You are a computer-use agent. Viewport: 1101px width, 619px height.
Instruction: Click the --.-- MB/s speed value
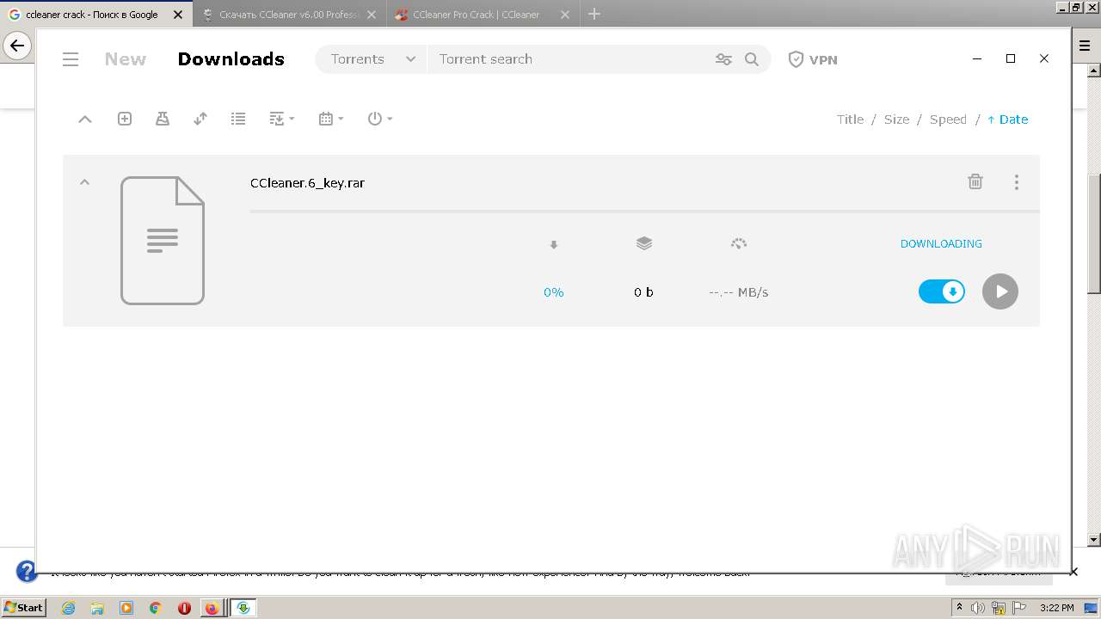point(739,292)
